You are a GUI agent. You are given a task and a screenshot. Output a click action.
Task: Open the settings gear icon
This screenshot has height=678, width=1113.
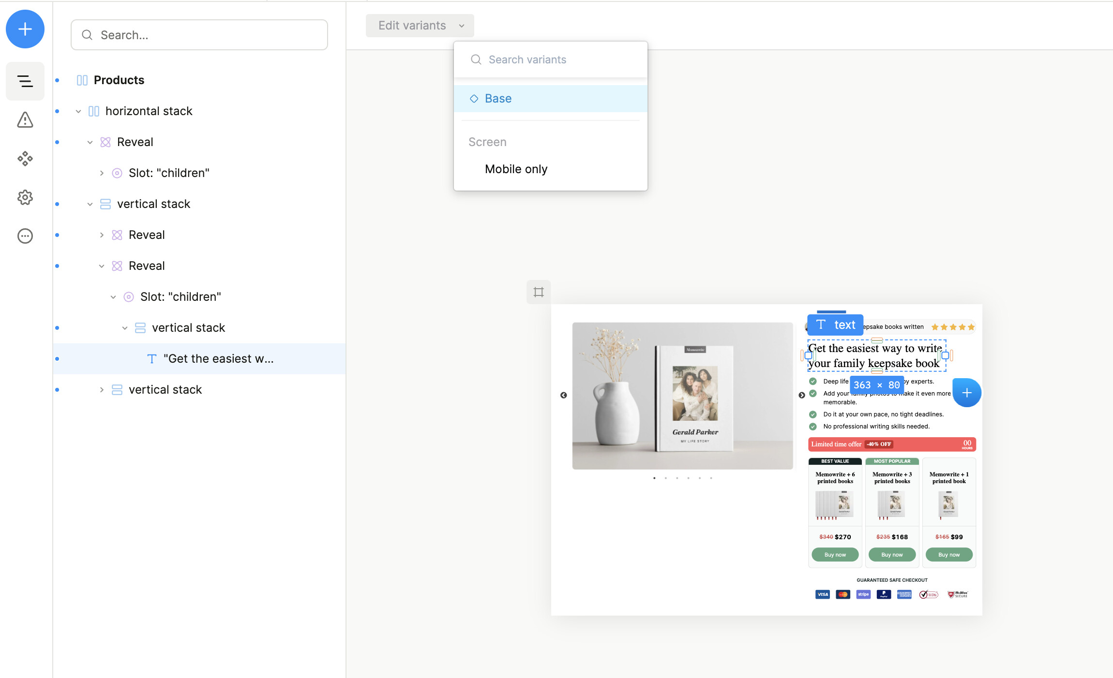coord(25,197)
